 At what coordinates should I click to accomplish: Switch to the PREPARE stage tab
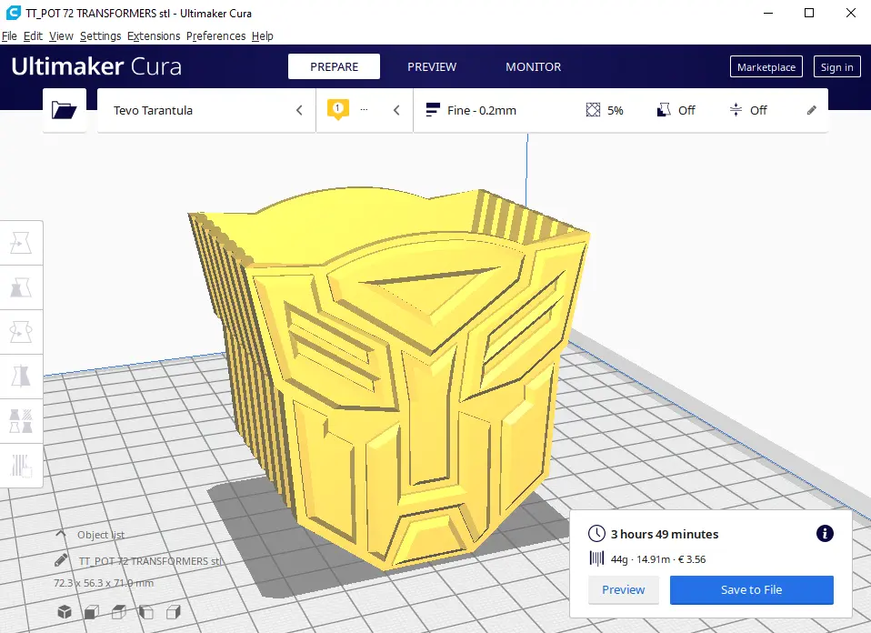334,66
